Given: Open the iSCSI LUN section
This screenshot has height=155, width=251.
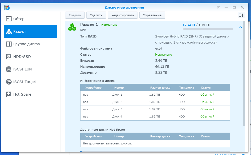Looking at the screenshot, I should (30, 69).
